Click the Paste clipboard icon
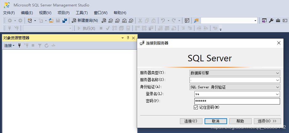289x133 pixels. tap(153, 21)
